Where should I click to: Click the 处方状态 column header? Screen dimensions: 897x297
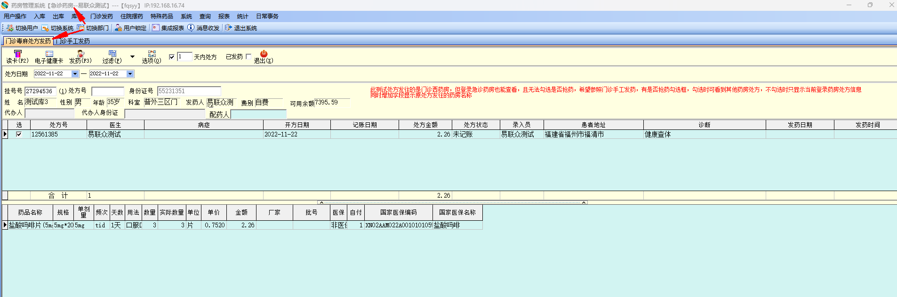tap(476, 125)
